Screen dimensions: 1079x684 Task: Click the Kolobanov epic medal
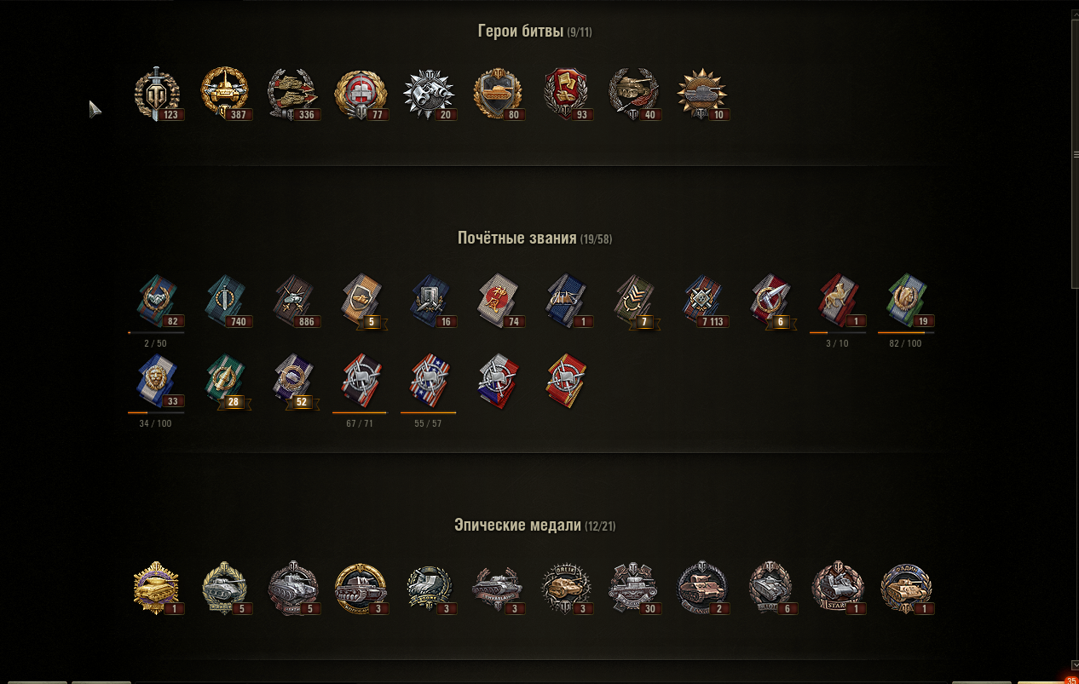[362, 588]
